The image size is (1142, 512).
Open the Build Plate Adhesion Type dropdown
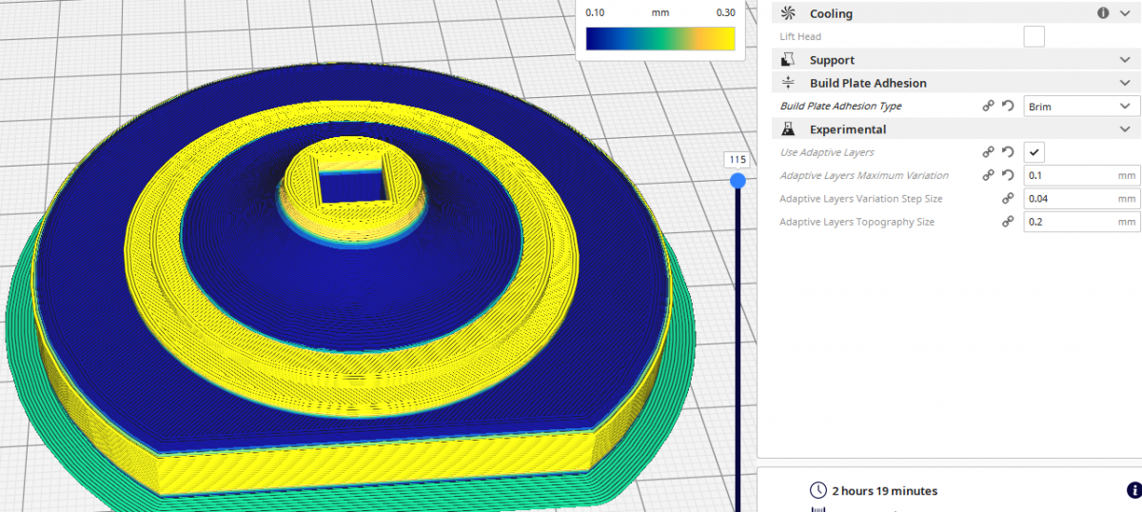(x=1081, y=107)
